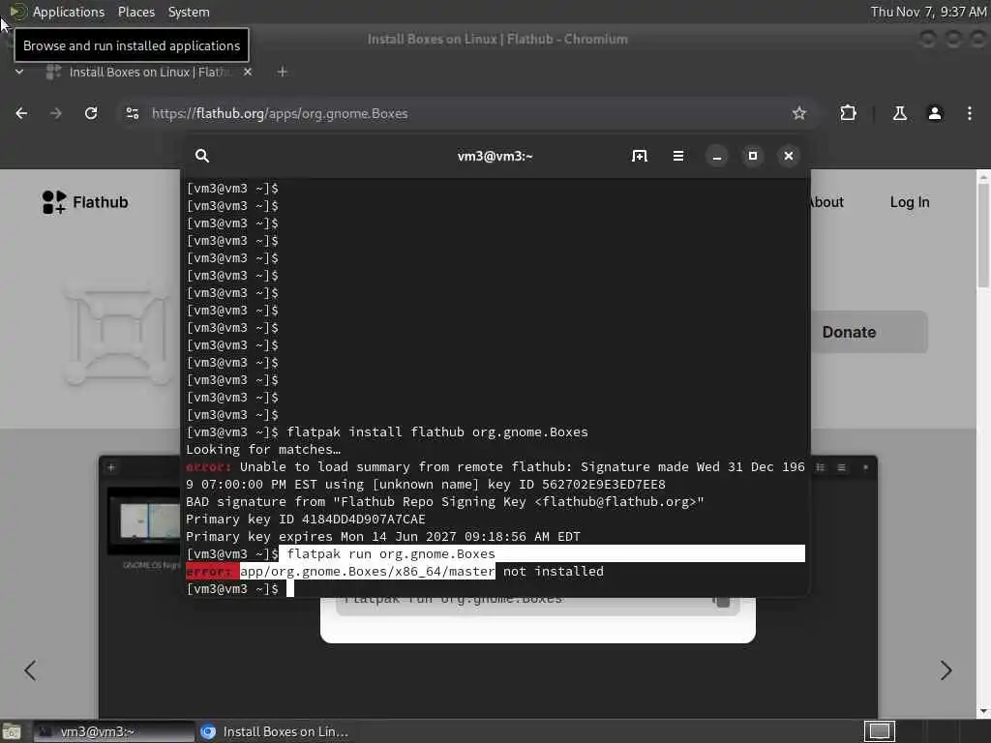Go forward in Chromium
This screenshot has height=743, width=991.
pos(56,113)
